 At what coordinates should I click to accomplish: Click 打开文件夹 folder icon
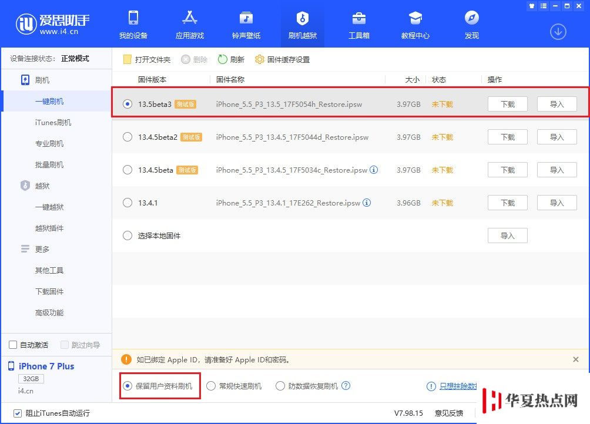click(x=127, y=59)
